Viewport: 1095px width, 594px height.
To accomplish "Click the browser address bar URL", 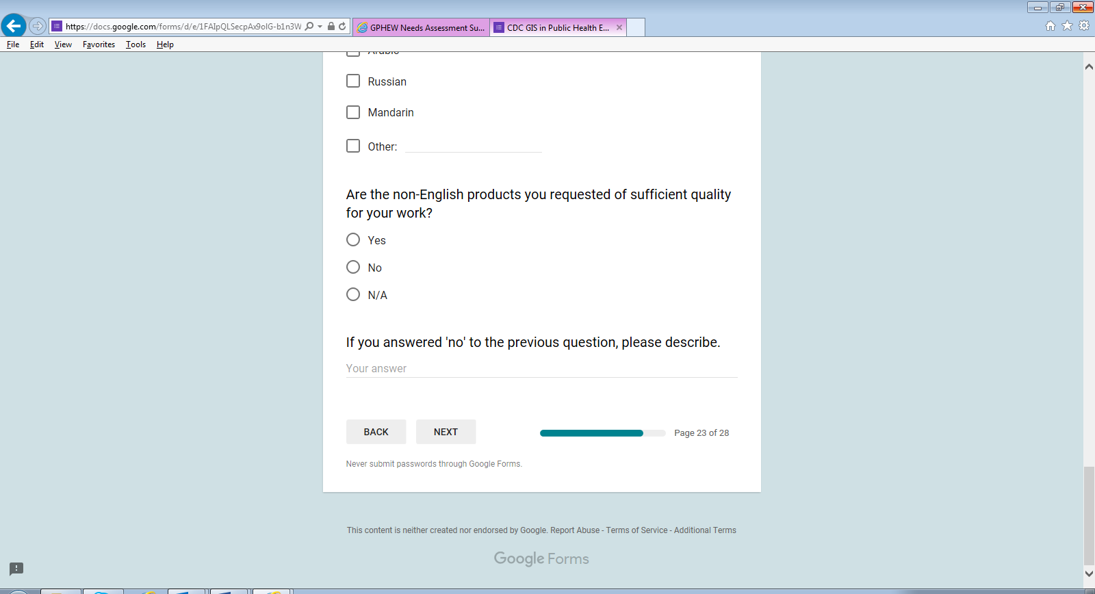I will click(x=183, y=27).
